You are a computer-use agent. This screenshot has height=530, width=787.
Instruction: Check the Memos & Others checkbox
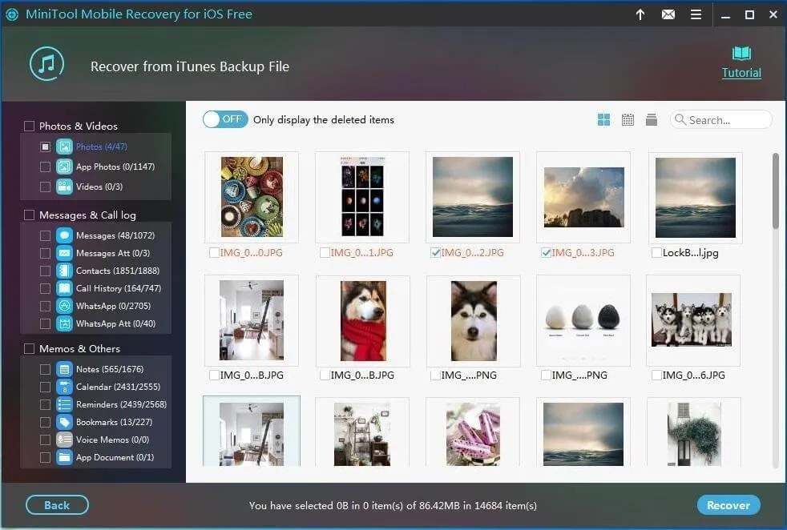click(x=29, y=348)
